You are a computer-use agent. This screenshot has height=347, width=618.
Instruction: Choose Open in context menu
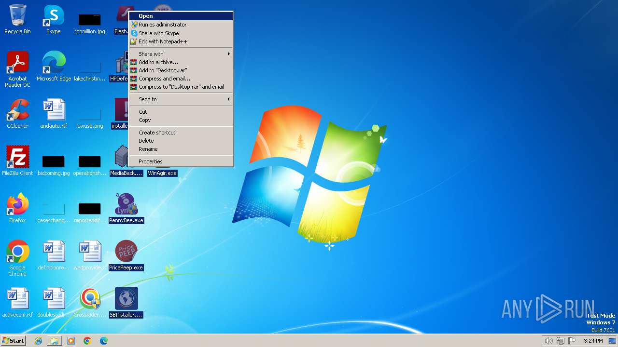(x=181, y=16)
